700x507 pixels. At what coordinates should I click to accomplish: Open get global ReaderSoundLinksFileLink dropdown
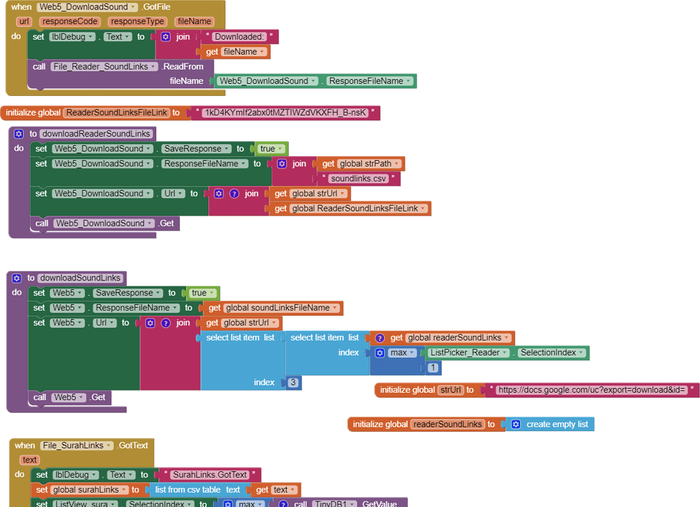(x=423, y=208)
